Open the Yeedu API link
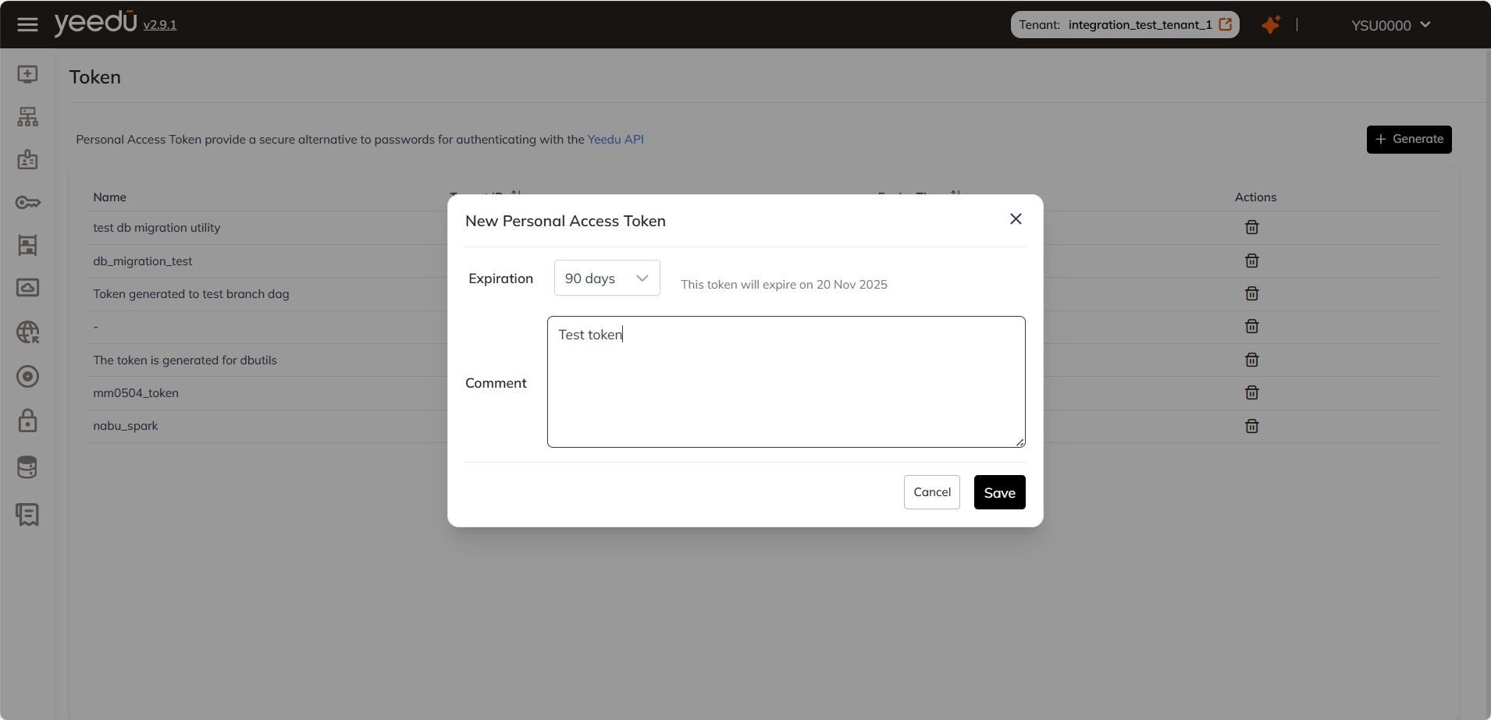Image resolution: width=1491 pixels, height=720 pixels. [x=615, y=140]
